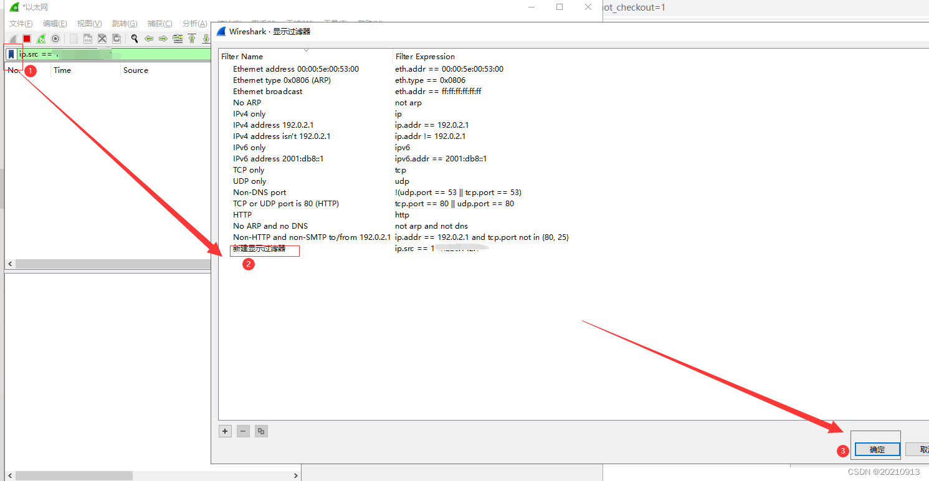Select the Ethernet address 00:00:5e:00:53:00 filter
The height and width of the screenshot is (481, 929).
[296, 69]
